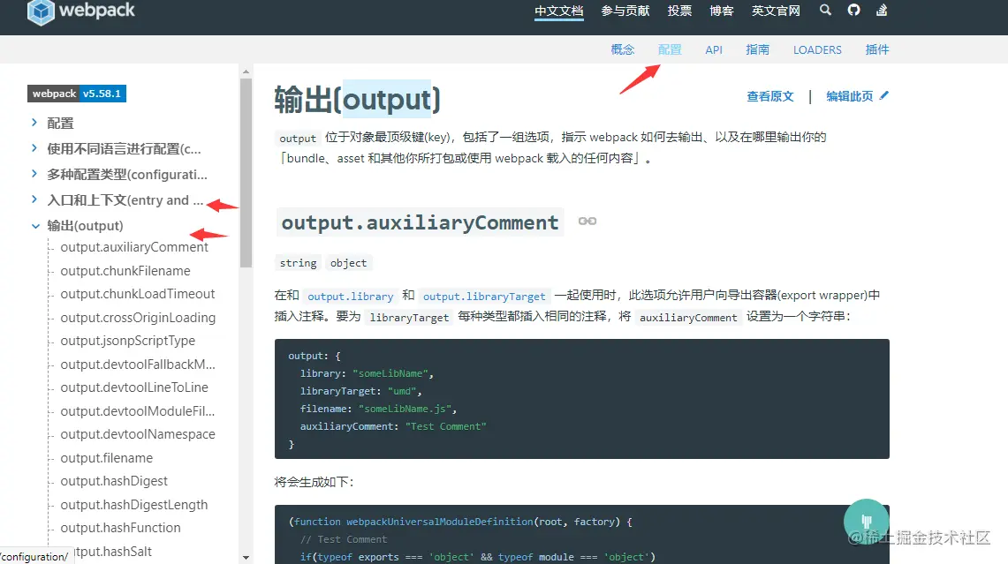Image resolution: width=1008 pixels, height=564 pixels.
Task: Open 输出(output) sidebar item
Action: (85, 226)
